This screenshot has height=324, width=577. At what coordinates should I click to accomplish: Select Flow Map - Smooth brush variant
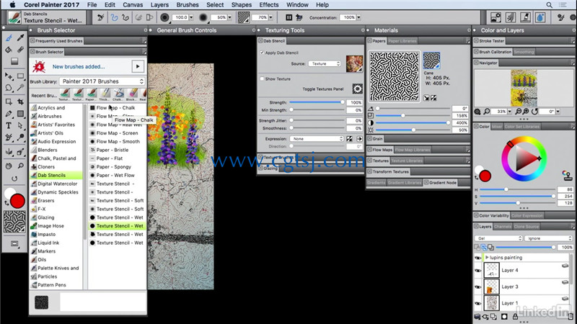[118, 141]
